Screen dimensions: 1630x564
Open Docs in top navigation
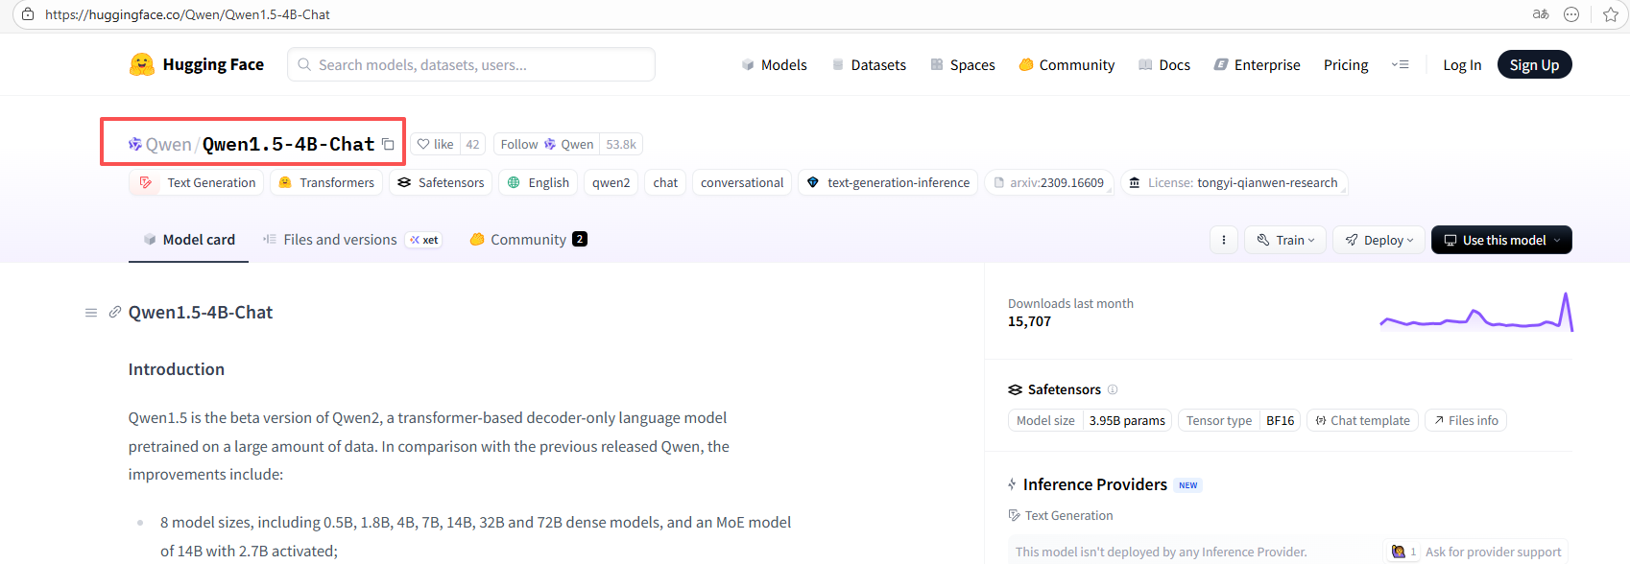tap(1164, 65)
